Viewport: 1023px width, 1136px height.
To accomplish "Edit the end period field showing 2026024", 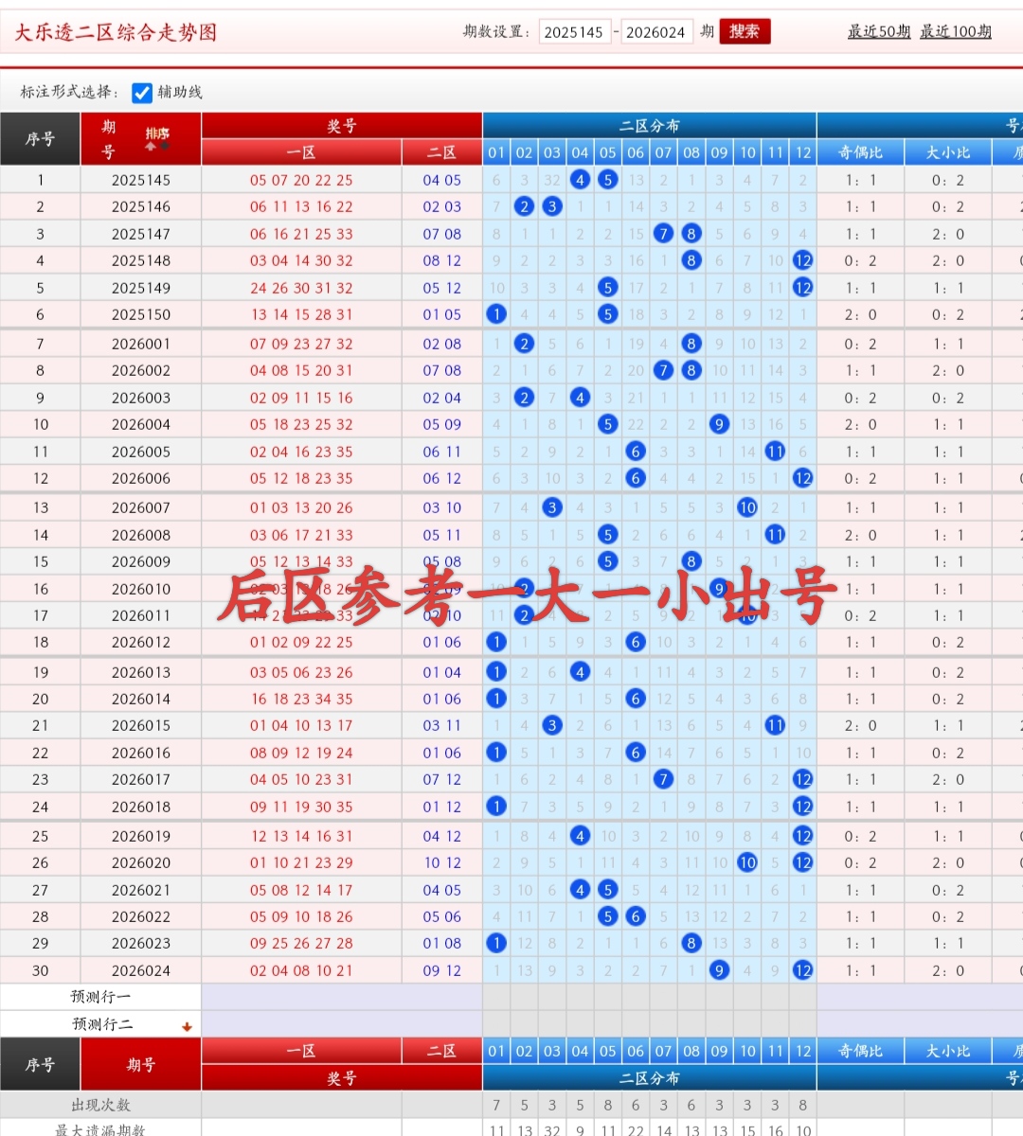I will click(x=657, y=31).
